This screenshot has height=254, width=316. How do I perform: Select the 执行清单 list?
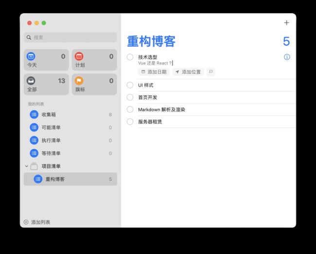pyautogui.click(x=70, y=140)
